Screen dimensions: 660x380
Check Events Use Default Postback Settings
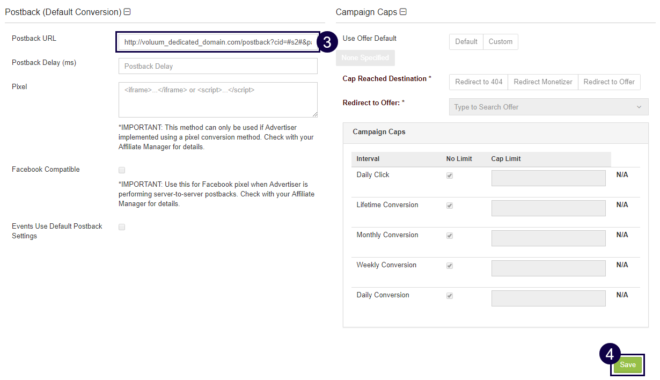[x=122, y=227]
